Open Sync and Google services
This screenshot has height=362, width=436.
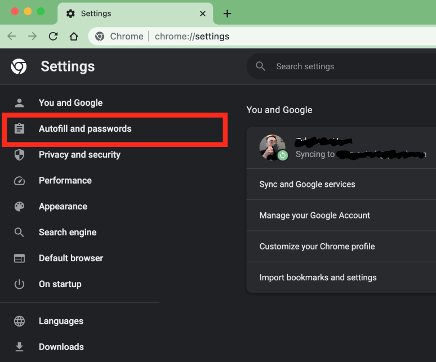pyautogui.click(x=341, y=184)
